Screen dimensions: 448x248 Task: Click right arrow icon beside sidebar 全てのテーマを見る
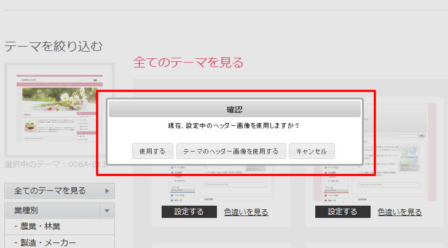(108, 191)
